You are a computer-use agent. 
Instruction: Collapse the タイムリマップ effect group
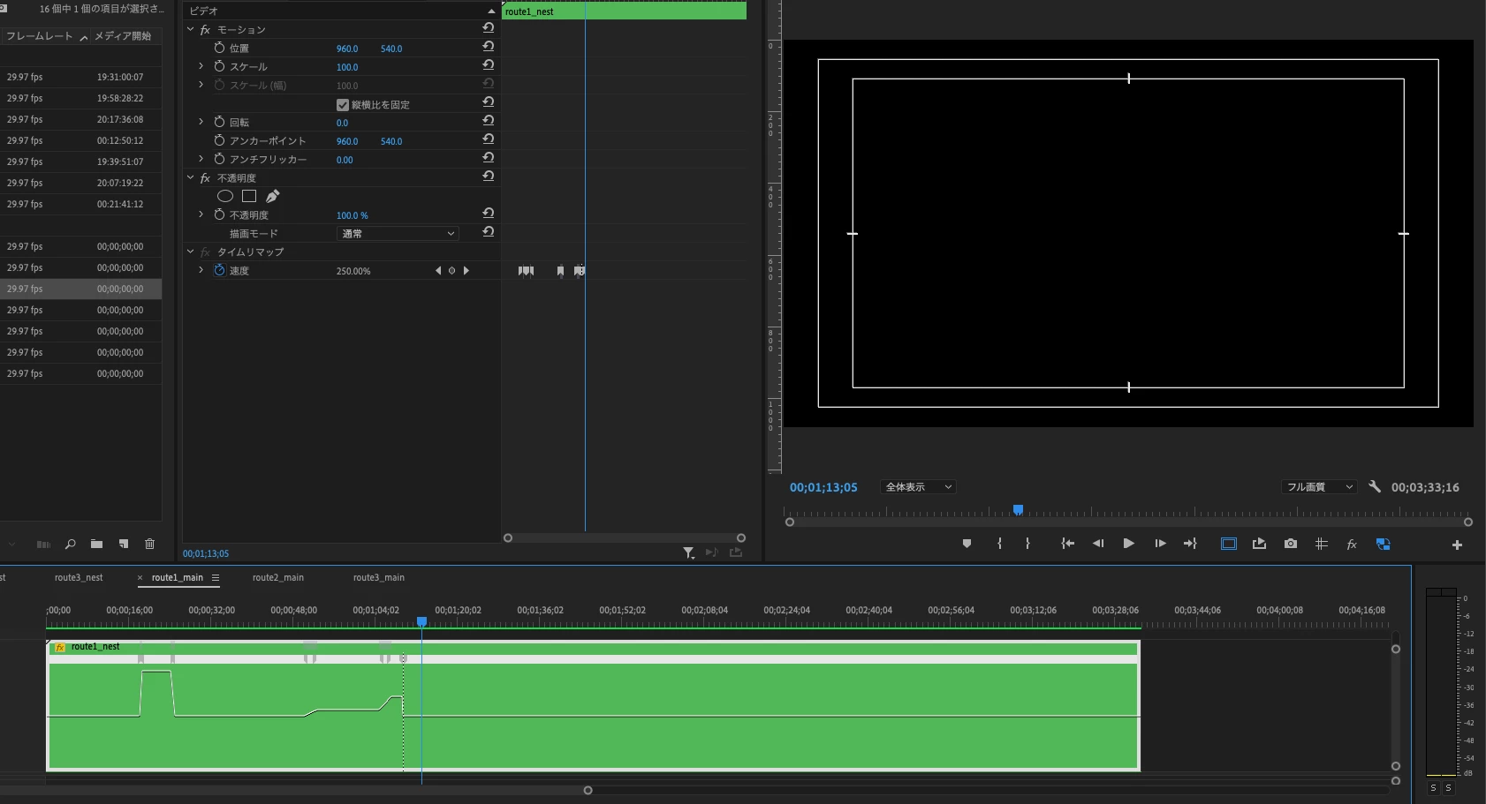[x=190, y=252]
